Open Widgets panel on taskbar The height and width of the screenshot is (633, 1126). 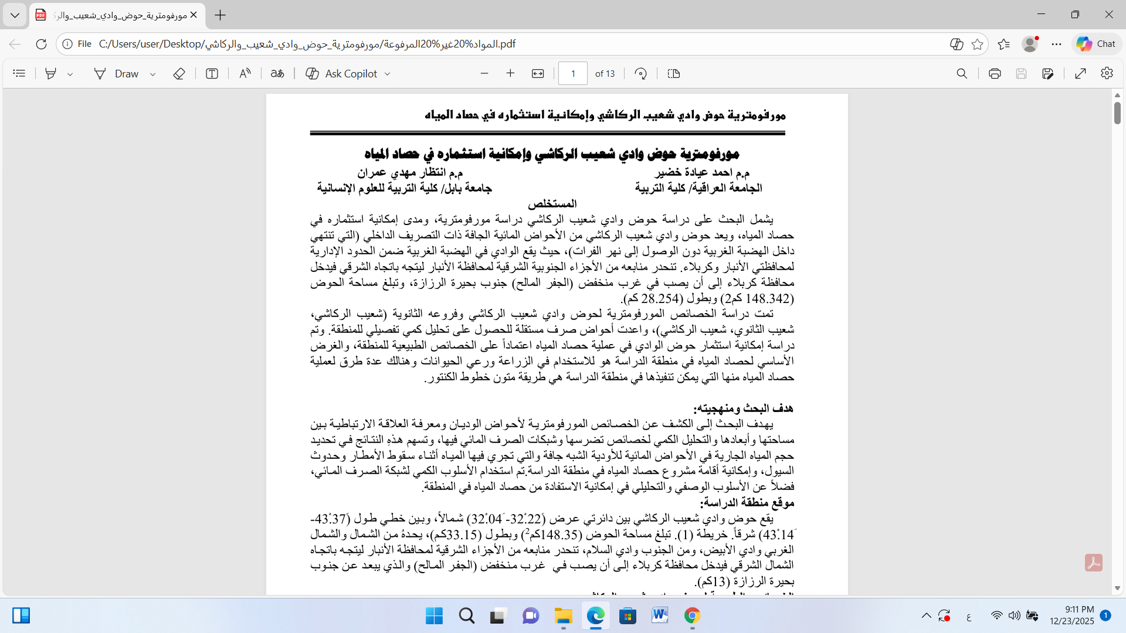(x=21, y=615)
